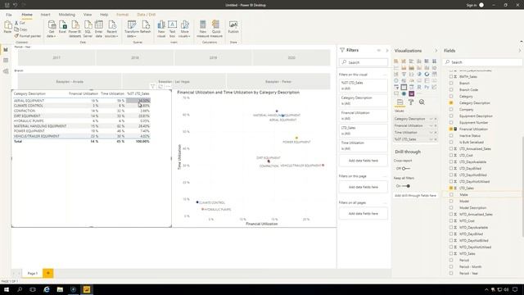Check the Company field

(x=451, y=109)
